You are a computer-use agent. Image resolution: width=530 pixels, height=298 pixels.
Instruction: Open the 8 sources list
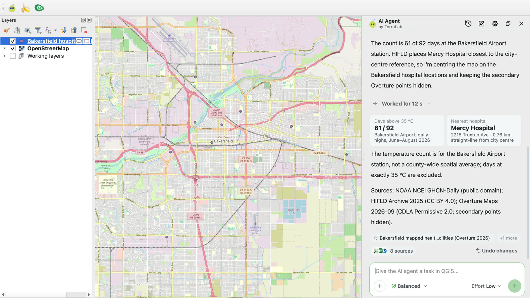393,251
